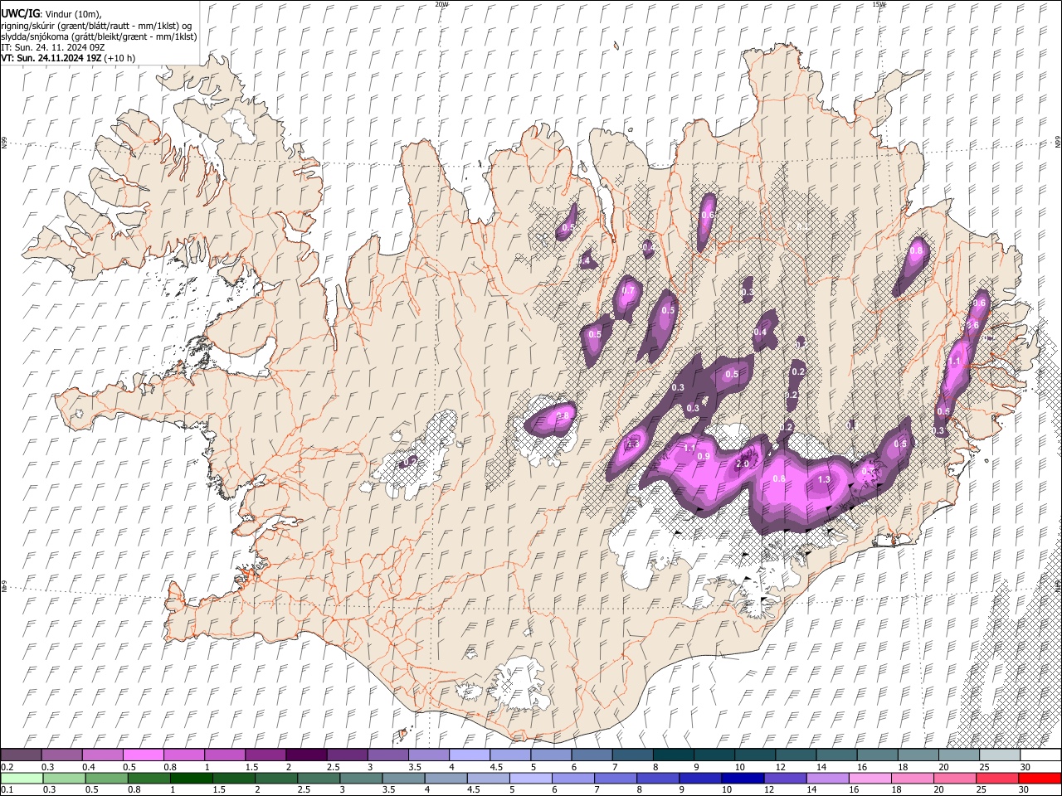1062x796 pixels.
Task: Select the 0.8 snow scale swatch
Action: coord(184,755)
